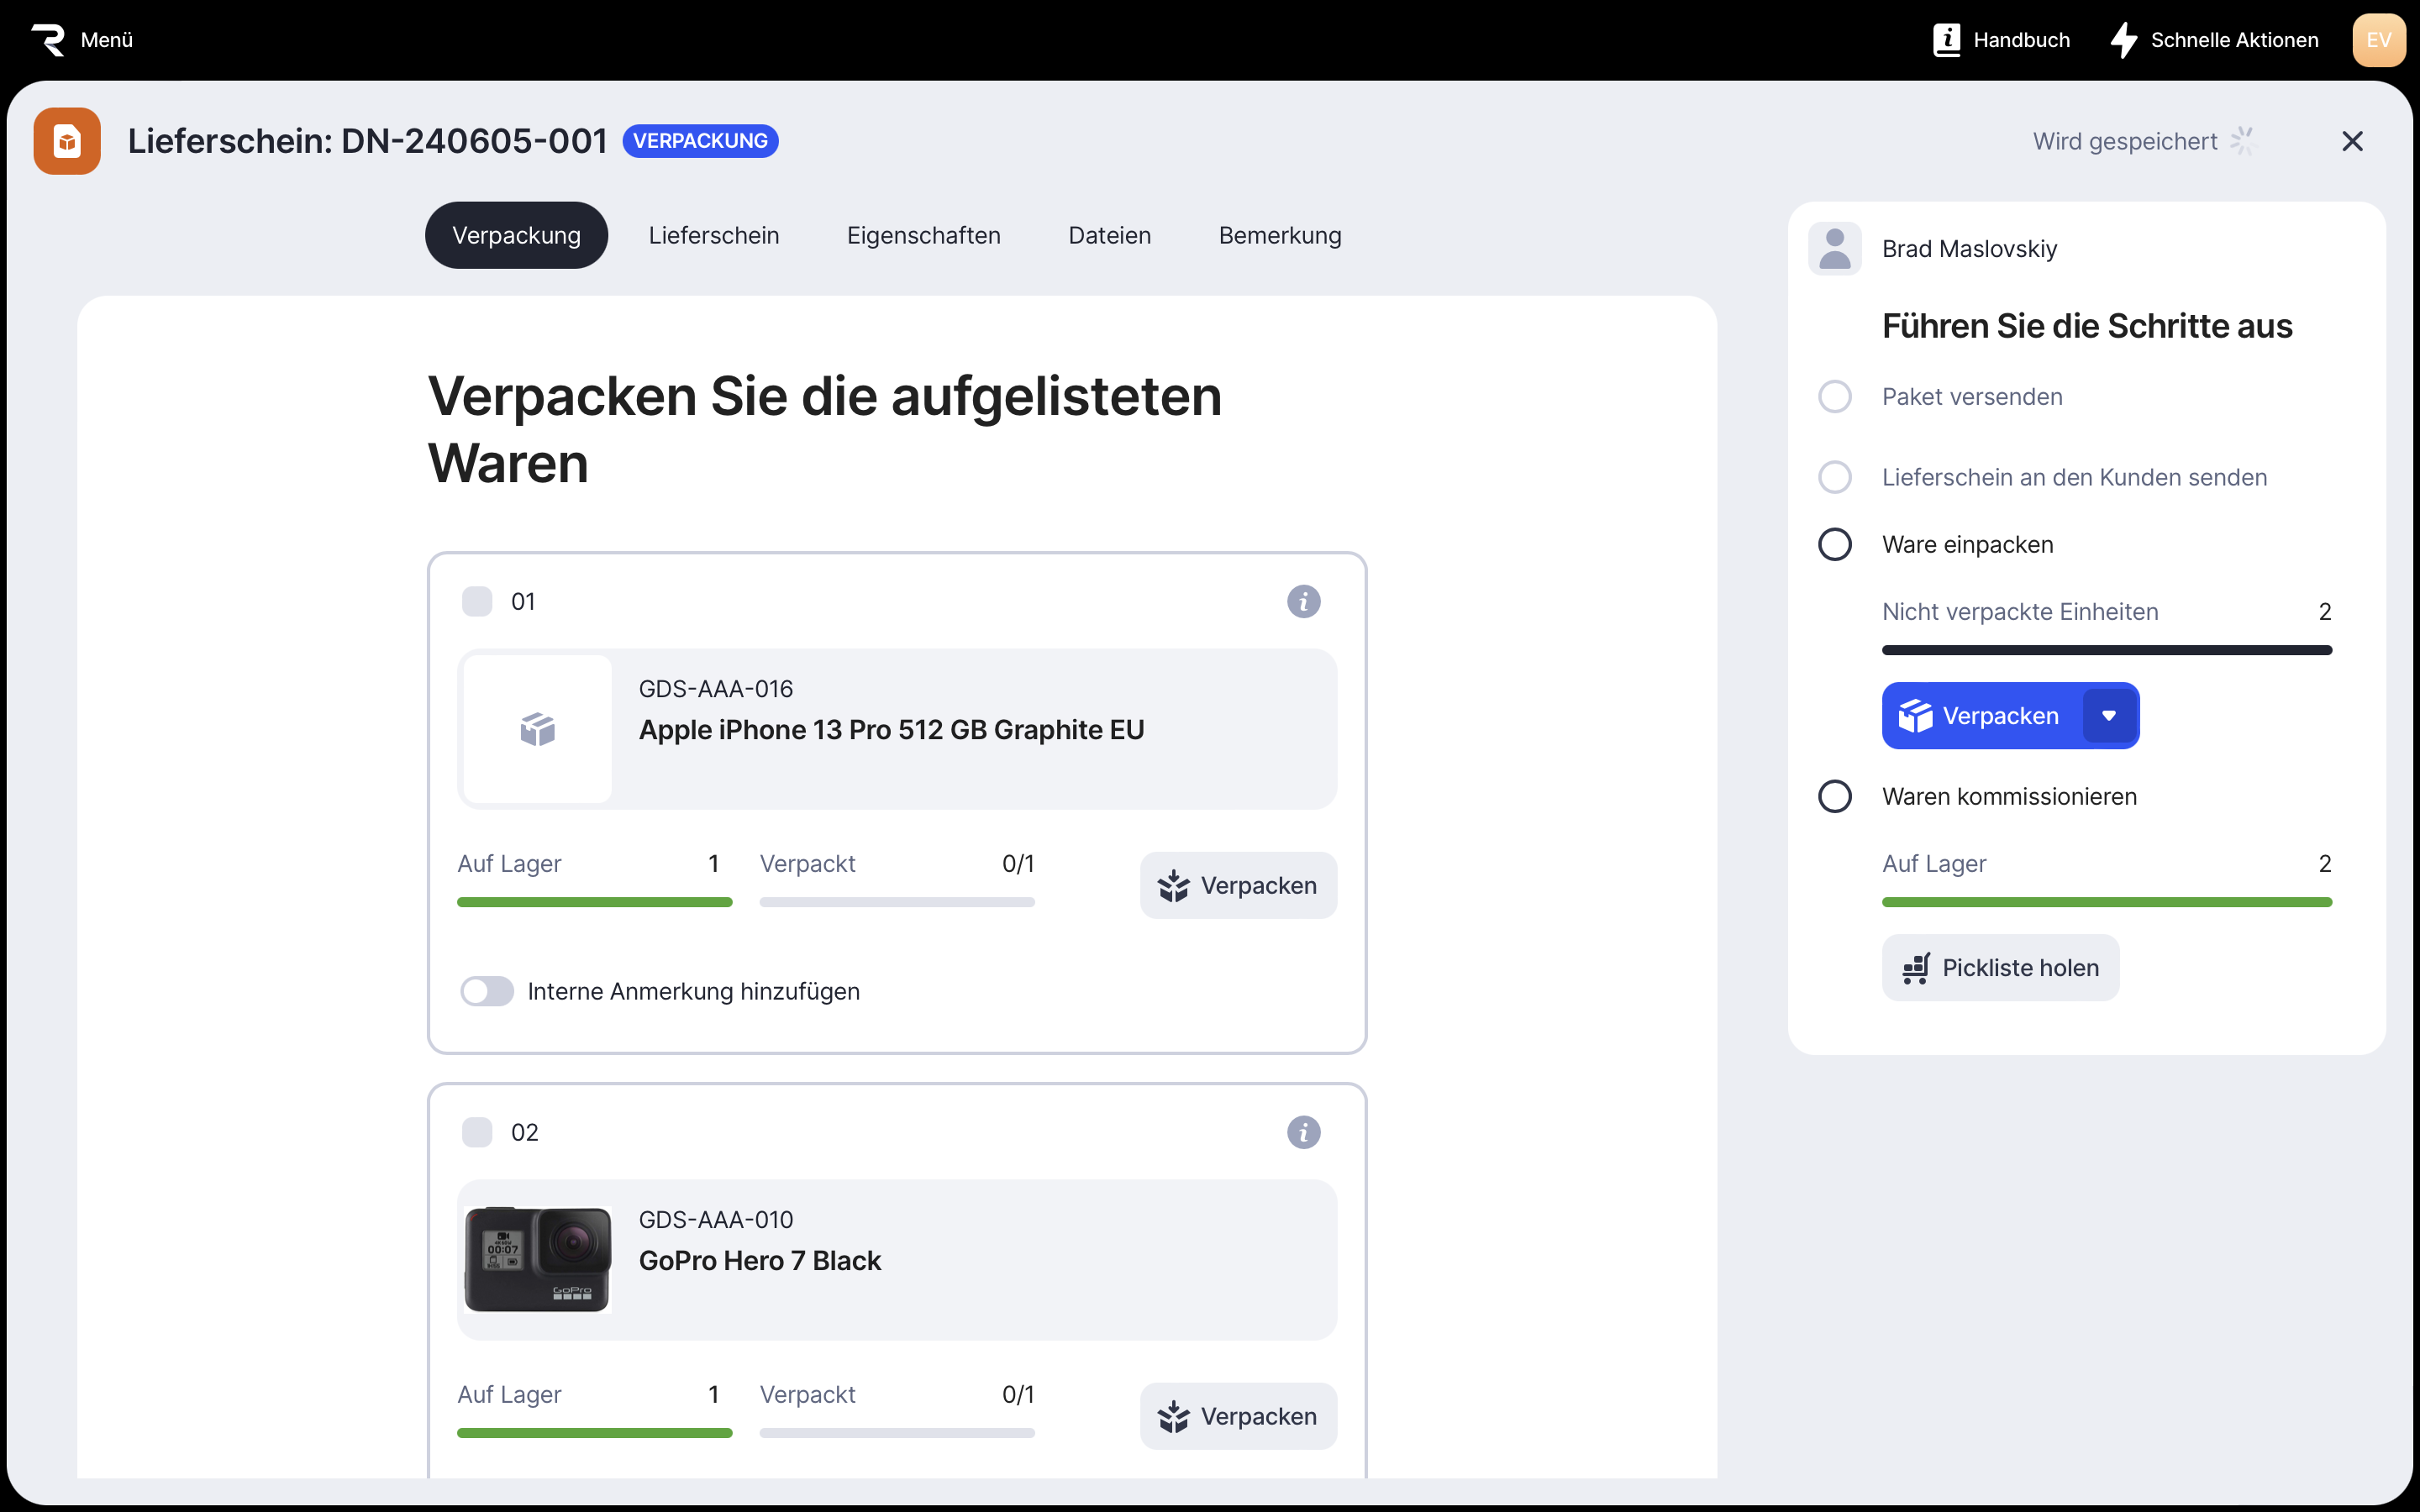Screen dimensions: 2420x1512
Task: Click Brad Maslovskiy's profile avatar
Action: pos(1834,248)
